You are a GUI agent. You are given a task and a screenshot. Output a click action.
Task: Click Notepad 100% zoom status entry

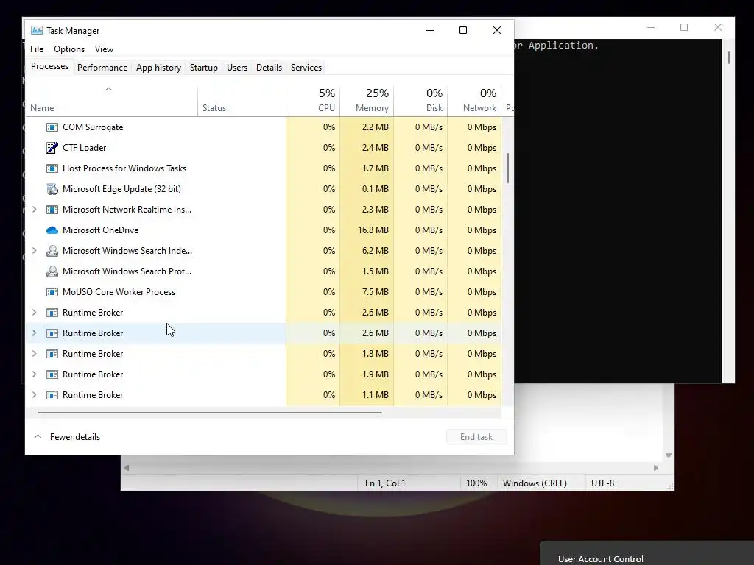coord(476,483)
